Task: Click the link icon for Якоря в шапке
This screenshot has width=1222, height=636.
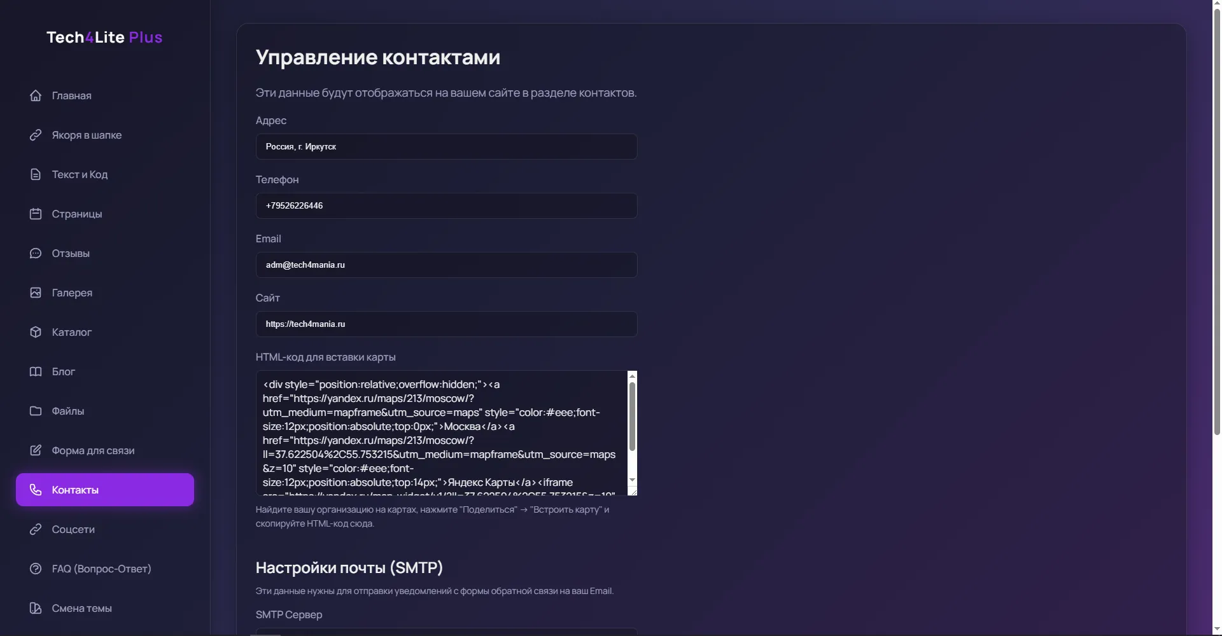Action: click(36, 135)
